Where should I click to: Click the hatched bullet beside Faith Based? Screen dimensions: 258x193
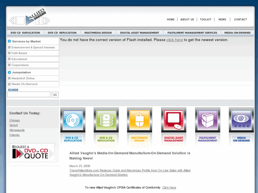9,53
